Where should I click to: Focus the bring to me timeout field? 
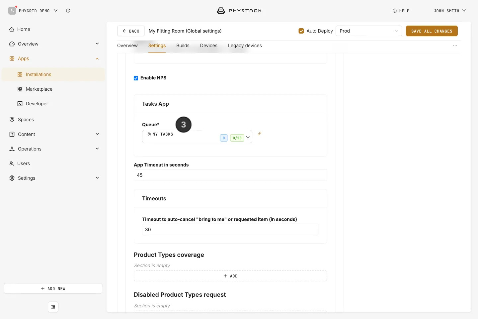coord(230,230)
